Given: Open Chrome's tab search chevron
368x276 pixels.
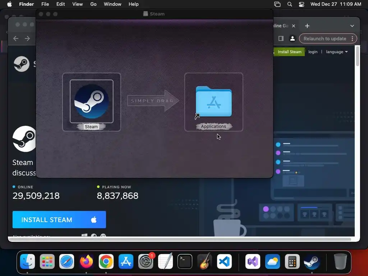Looking at the screenshot, I should 352,26.
